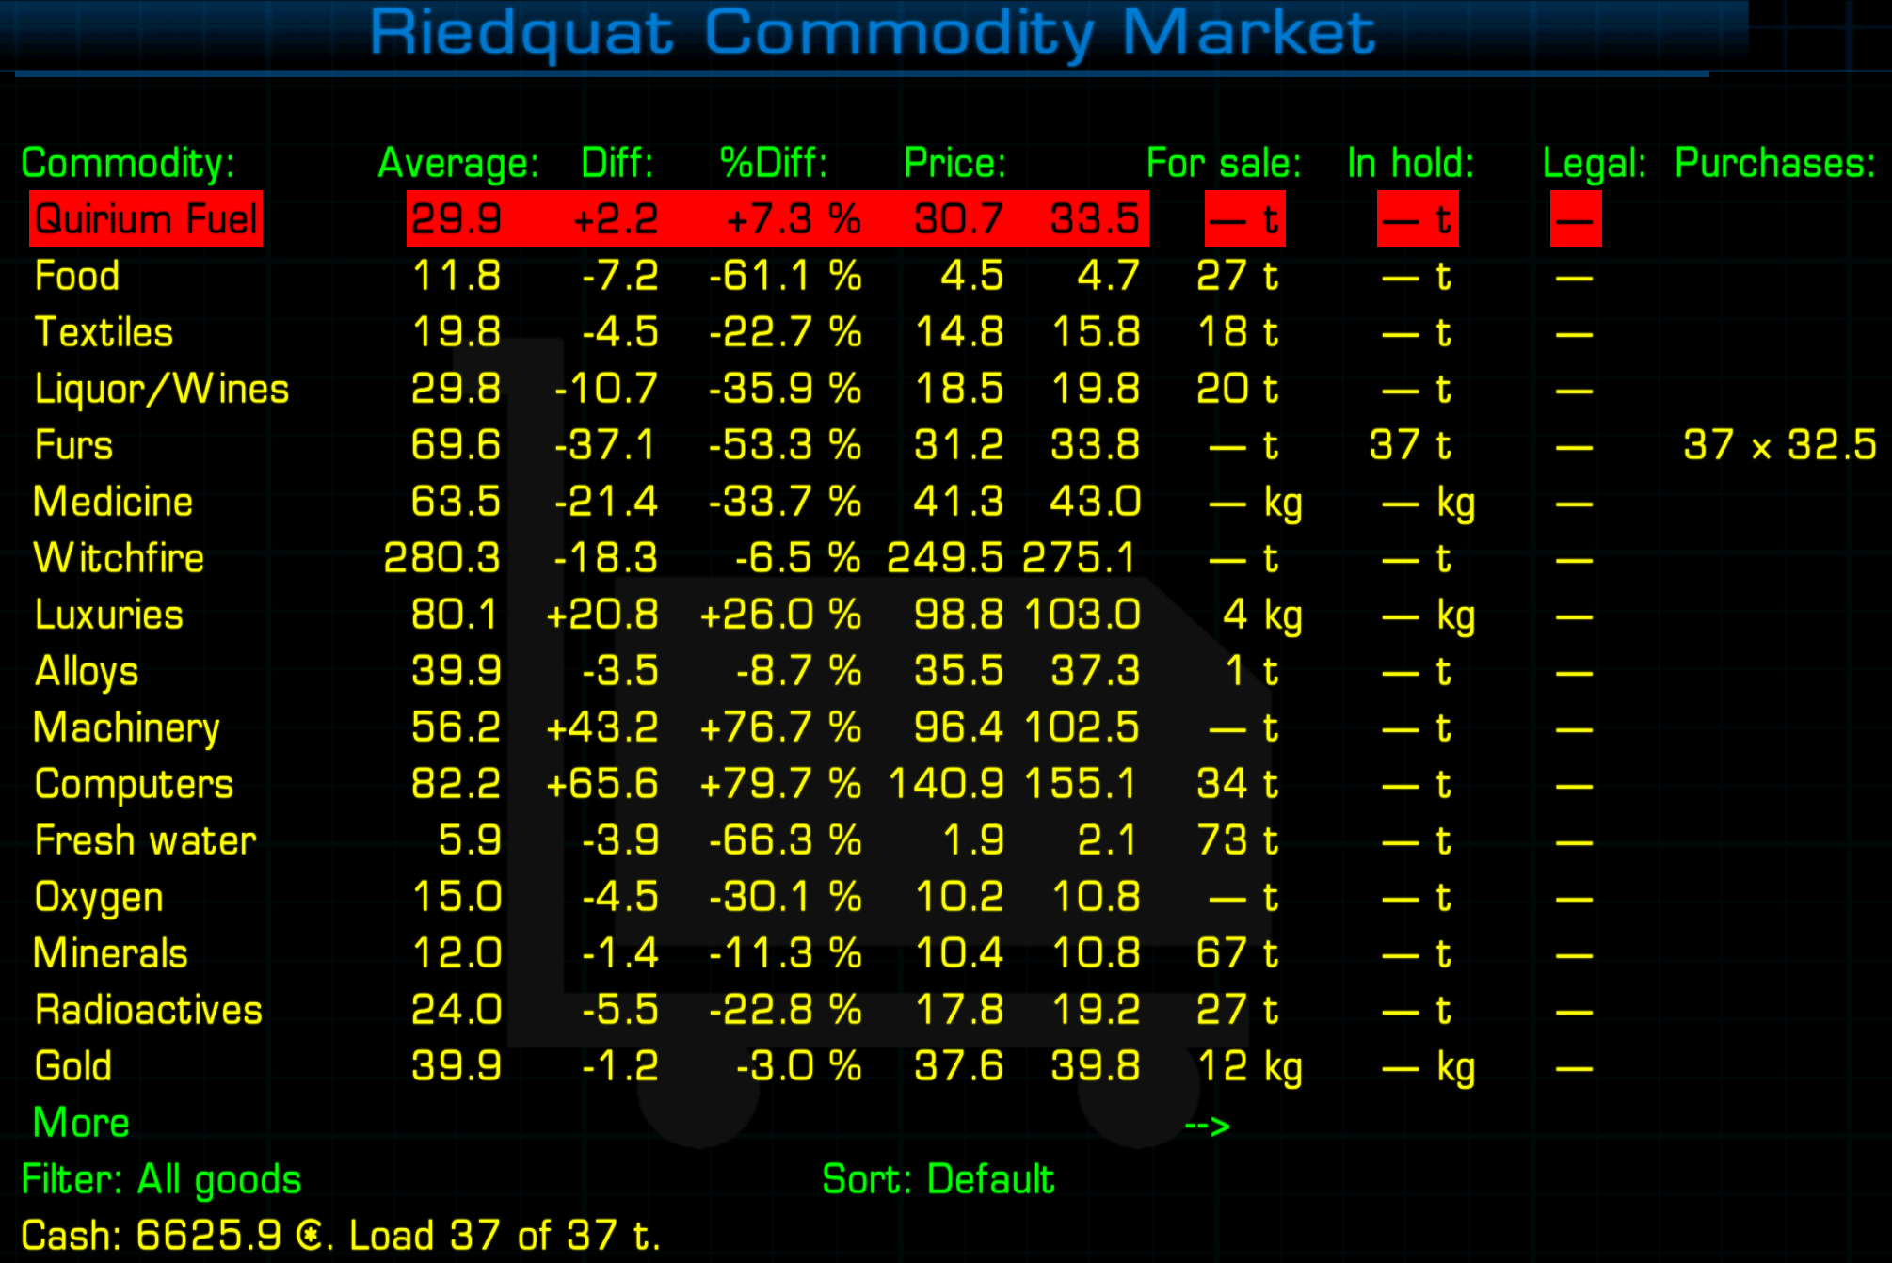Select the Textiles commodity

[104, 332]
